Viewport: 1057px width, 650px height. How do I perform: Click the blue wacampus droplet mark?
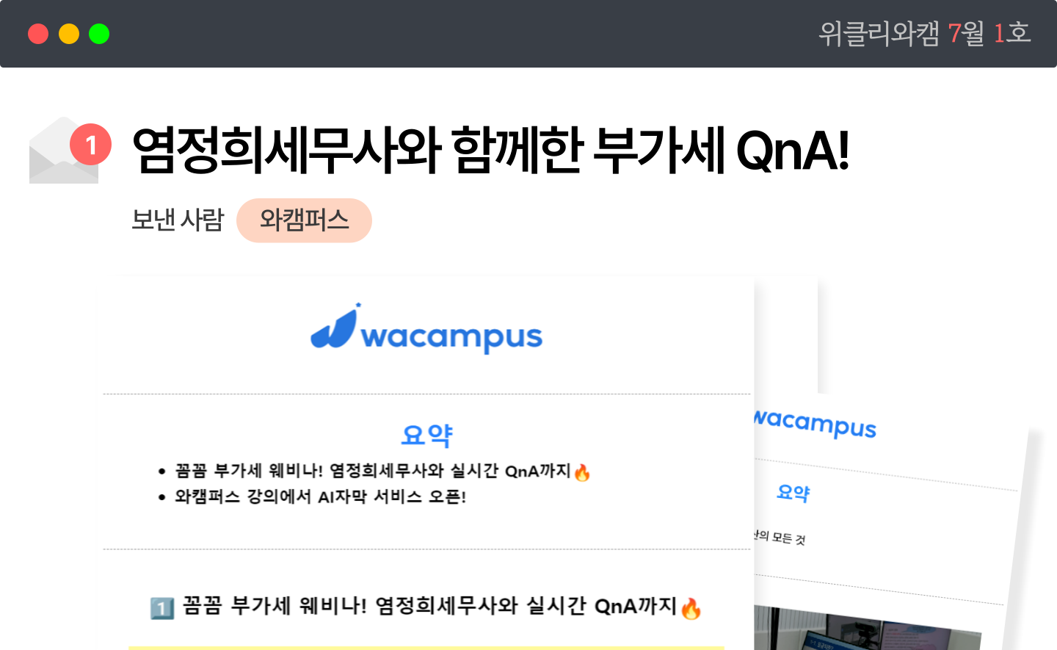point(335,326)
